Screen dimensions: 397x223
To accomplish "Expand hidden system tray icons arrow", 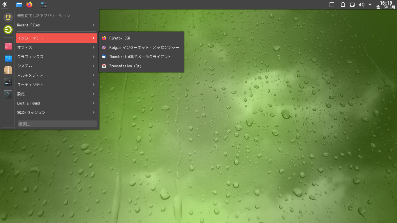I will pyautogui.click(x=370, y=4).
